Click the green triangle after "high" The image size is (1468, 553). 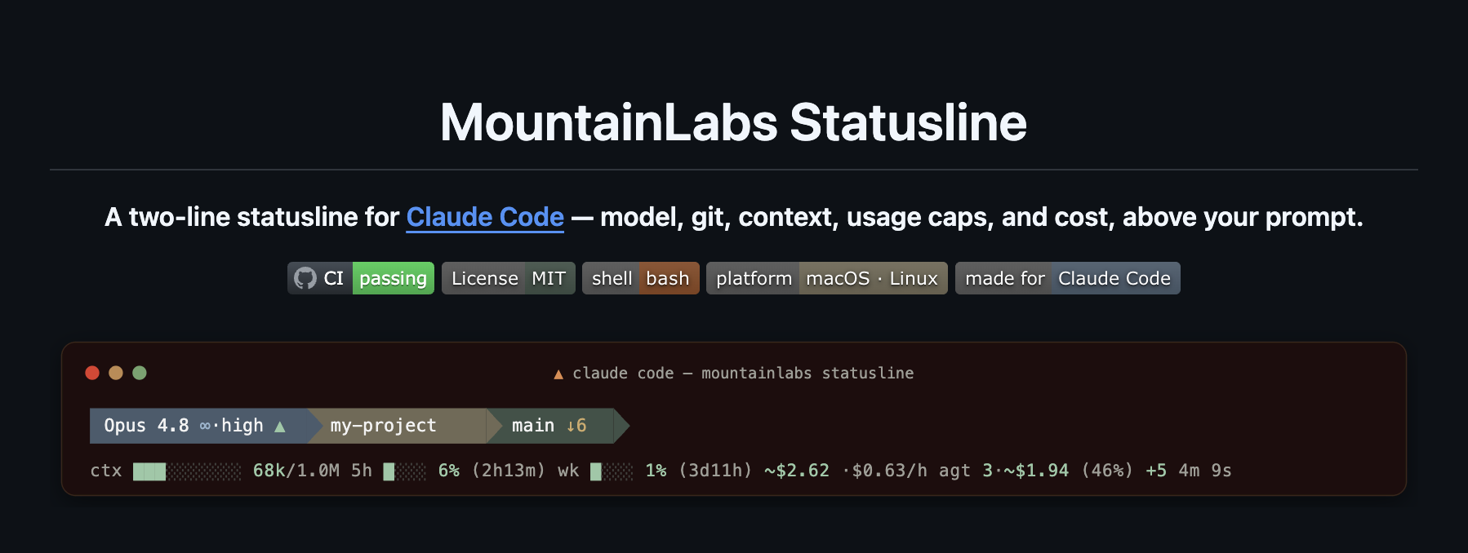(x=280, y=426)
